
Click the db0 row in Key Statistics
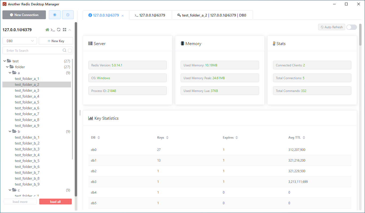[220, 150]
